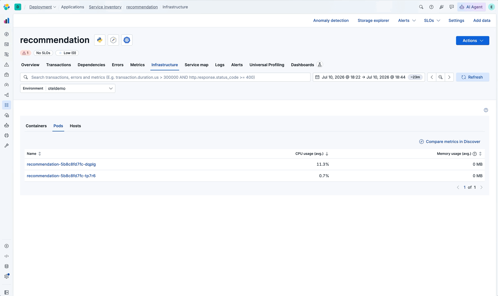Open the Service map tab

(197, 65)
